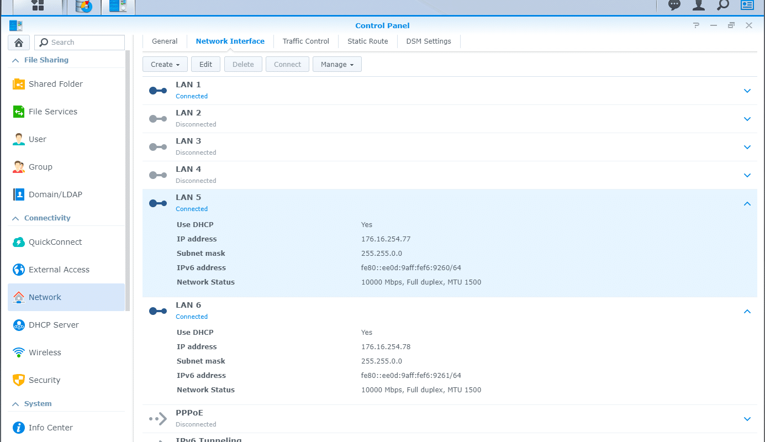Image resolution: width=765 pixels, height=442 pixels.
Task: Click the Control Panel home icon
Action: (19, 43)
